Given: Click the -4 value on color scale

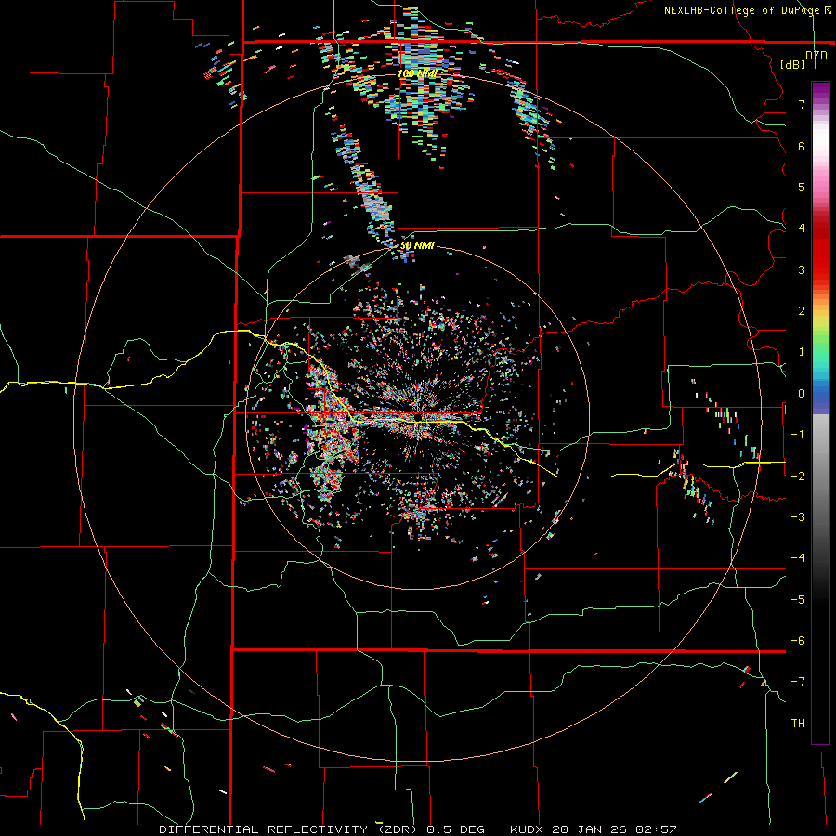Looking at the screenshot, I should (798, 558).
